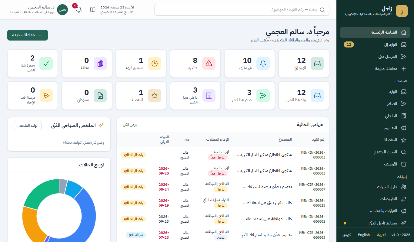Click the overdue warning triangle icon
The image size is (414, 242).
pos(209,64)
